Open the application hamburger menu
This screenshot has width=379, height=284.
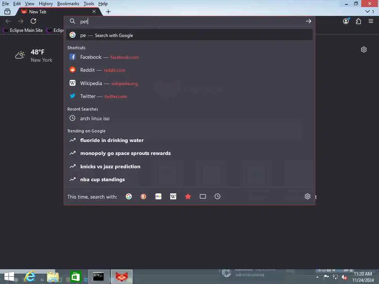[x=371, y=21]
